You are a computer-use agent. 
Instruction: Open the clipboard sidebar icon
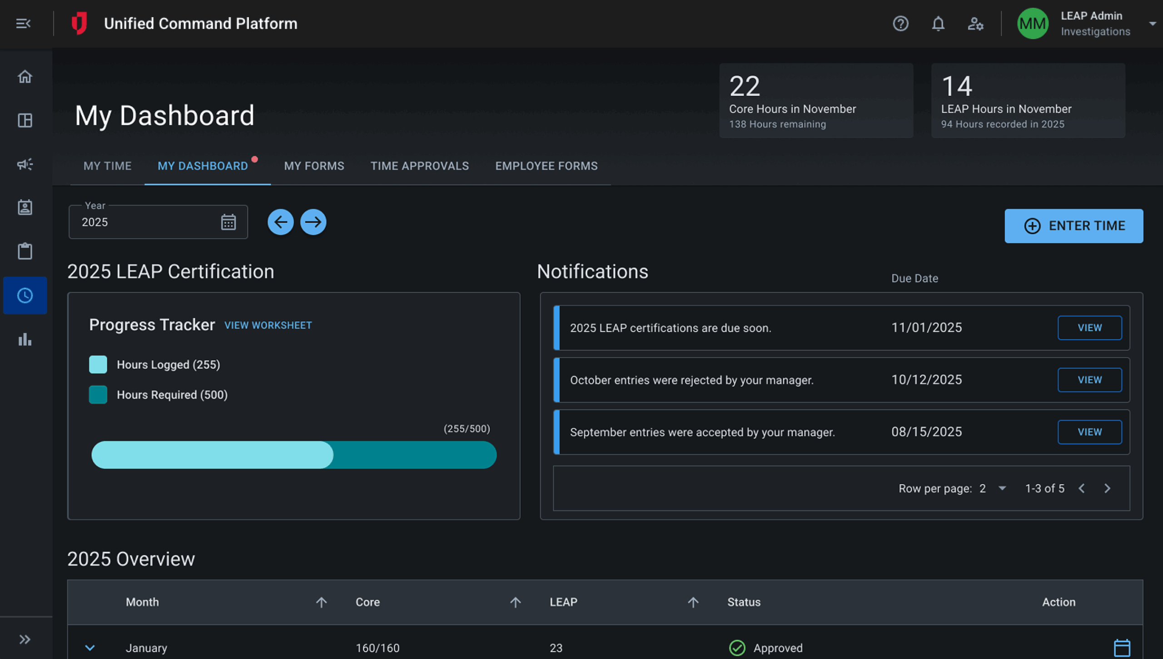coord(25,251)
